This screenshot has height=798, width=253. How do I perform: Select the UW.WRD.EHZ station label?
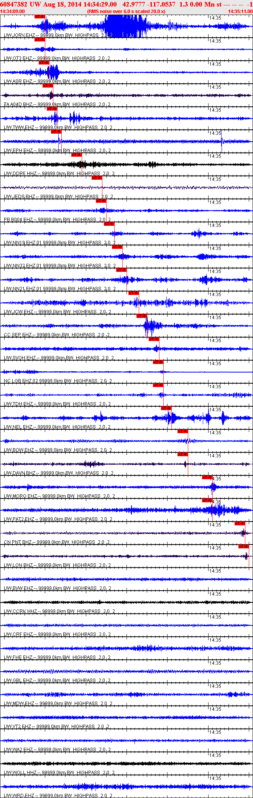pos(58,796)
